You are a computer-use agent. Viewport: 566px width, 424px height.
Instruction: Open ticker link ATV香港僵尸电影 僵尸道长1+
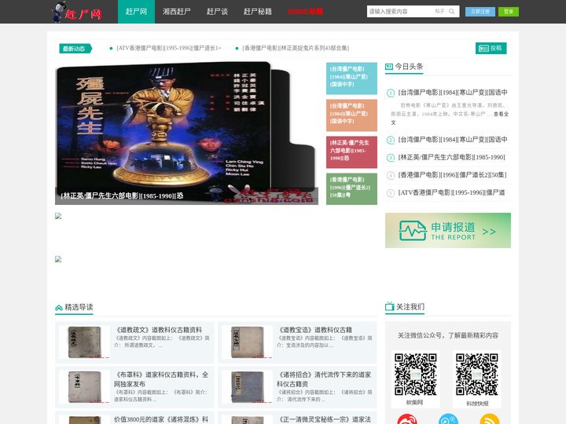click(169, 48)
